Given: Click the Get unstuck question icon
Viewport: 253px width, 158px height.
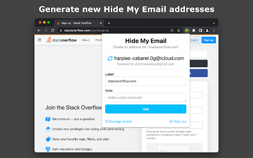Looking at the screenshot, I should pyautogui.click(x=48, y=119).
